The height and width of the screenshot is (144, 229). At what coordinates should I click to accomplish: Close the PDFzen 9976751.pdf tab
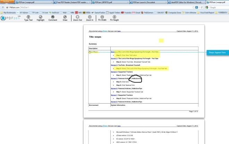click(x=128, y=2)
